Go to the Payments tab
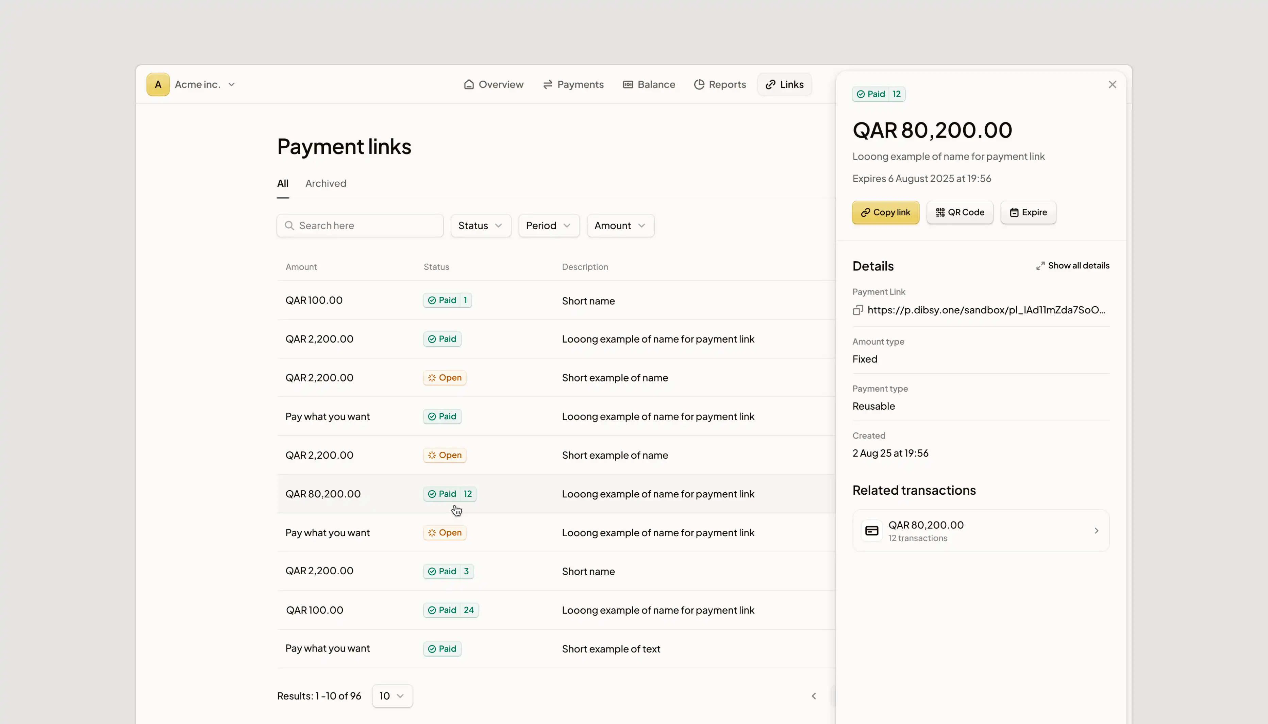The width and height of the screenshot is (1268, 724). tap(573, 84)
